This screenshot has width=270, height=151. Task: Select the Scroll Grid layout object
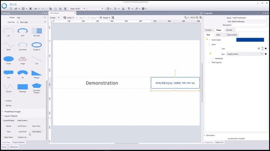pos(22,132)
